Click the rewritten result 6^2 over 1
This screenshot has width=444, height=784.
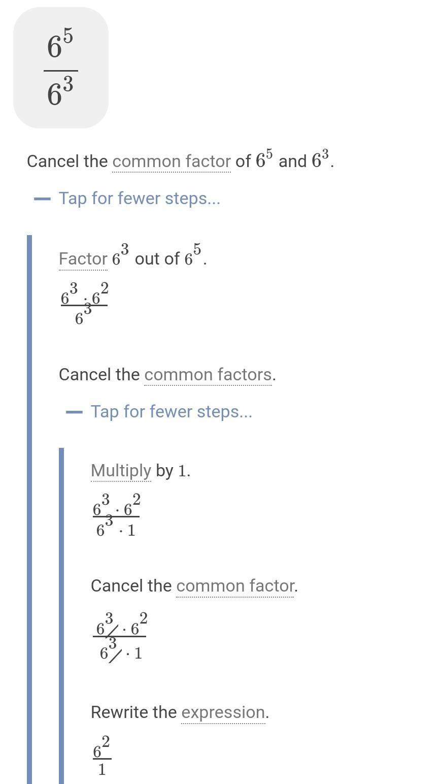click(x=102, y=756)
